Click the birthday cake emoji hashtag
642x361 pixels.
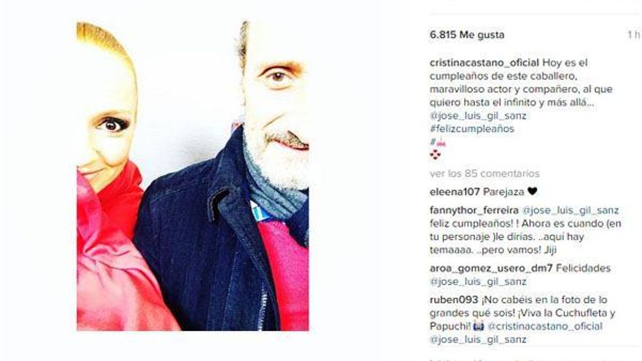tap(437, 142)
